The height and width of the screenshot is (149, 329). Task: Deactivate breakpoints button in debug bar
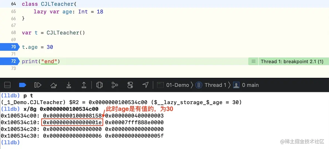tap(23, 85)
